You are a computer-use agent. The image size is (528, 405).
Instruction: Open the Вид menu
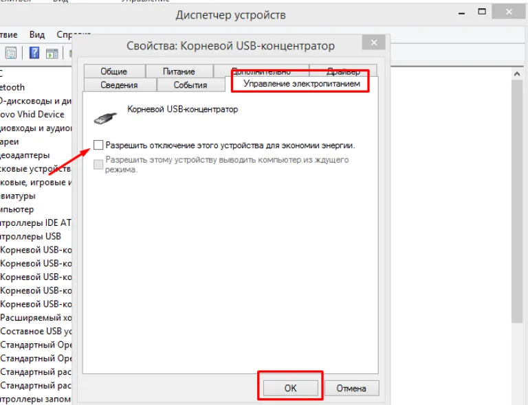(x=36, y=34)
